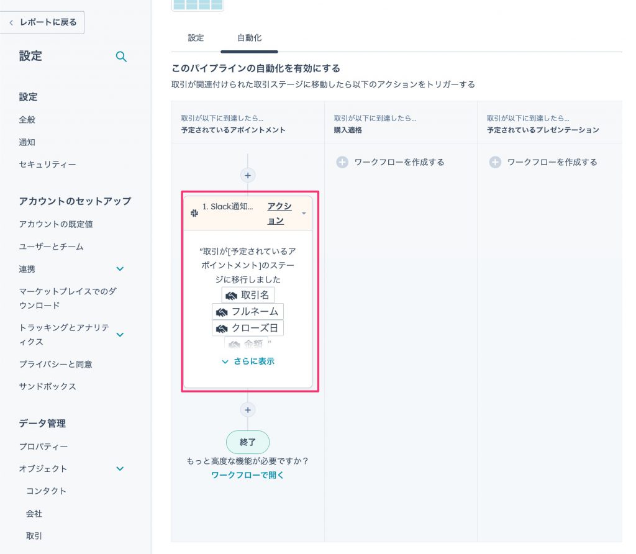Click the 終了 end node
The width and height of the screenshot is (636, 554).
pyautogui.click(x=248, y=442)
